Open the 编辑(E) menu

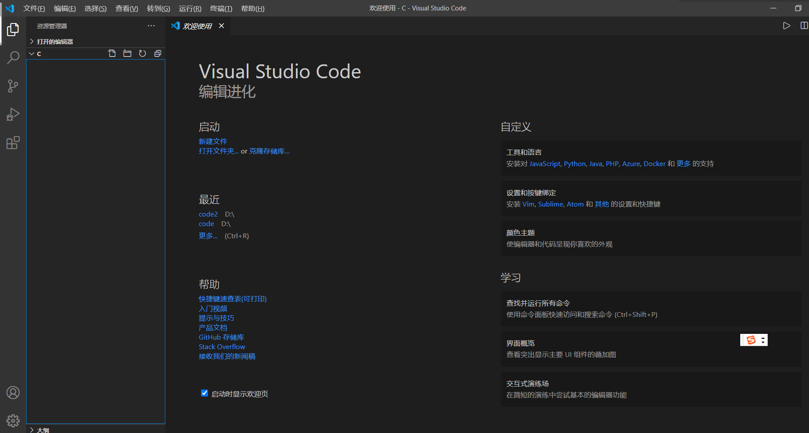point(65,8)
